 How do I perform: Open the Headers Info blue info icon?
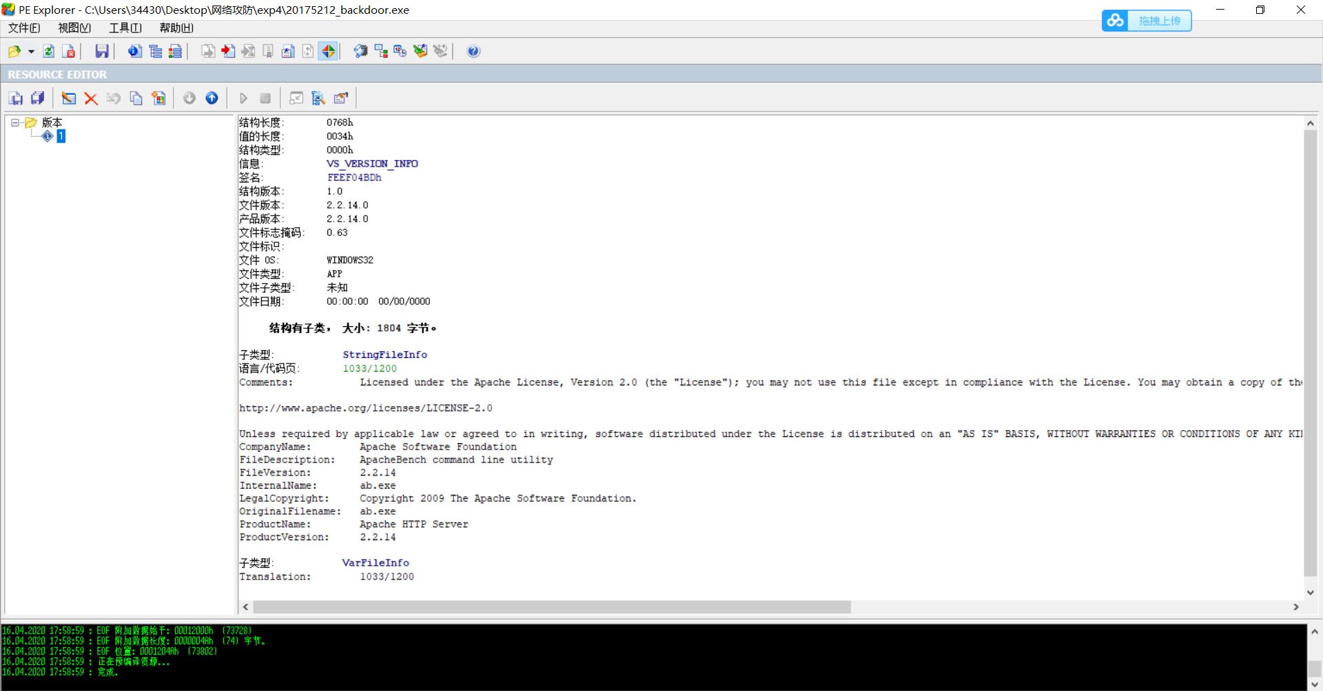point(135,52)
